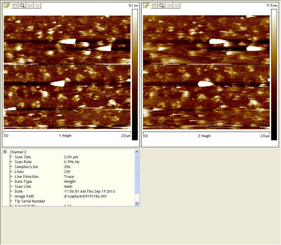Select the ruler measure tool in left panel
Image resolution: width=281 pixels, height=245 pixels.
coord(8,6)
